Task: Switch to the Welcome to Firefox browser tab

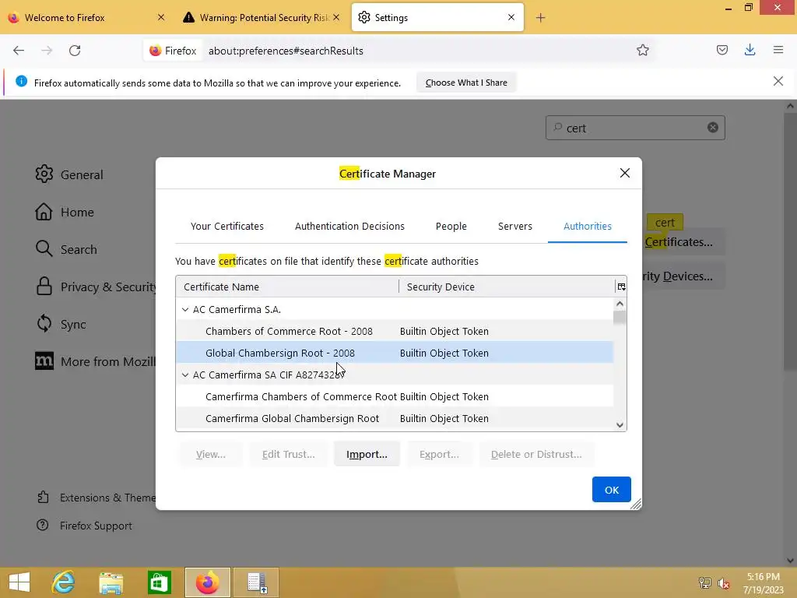Action: [86, 17]
